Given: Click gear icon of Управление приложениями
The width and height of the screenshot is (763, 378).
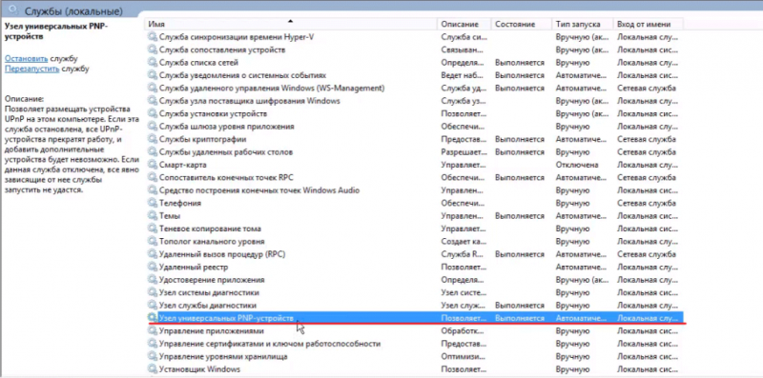Looking at the screenshot, I should [x=153, y=331].
